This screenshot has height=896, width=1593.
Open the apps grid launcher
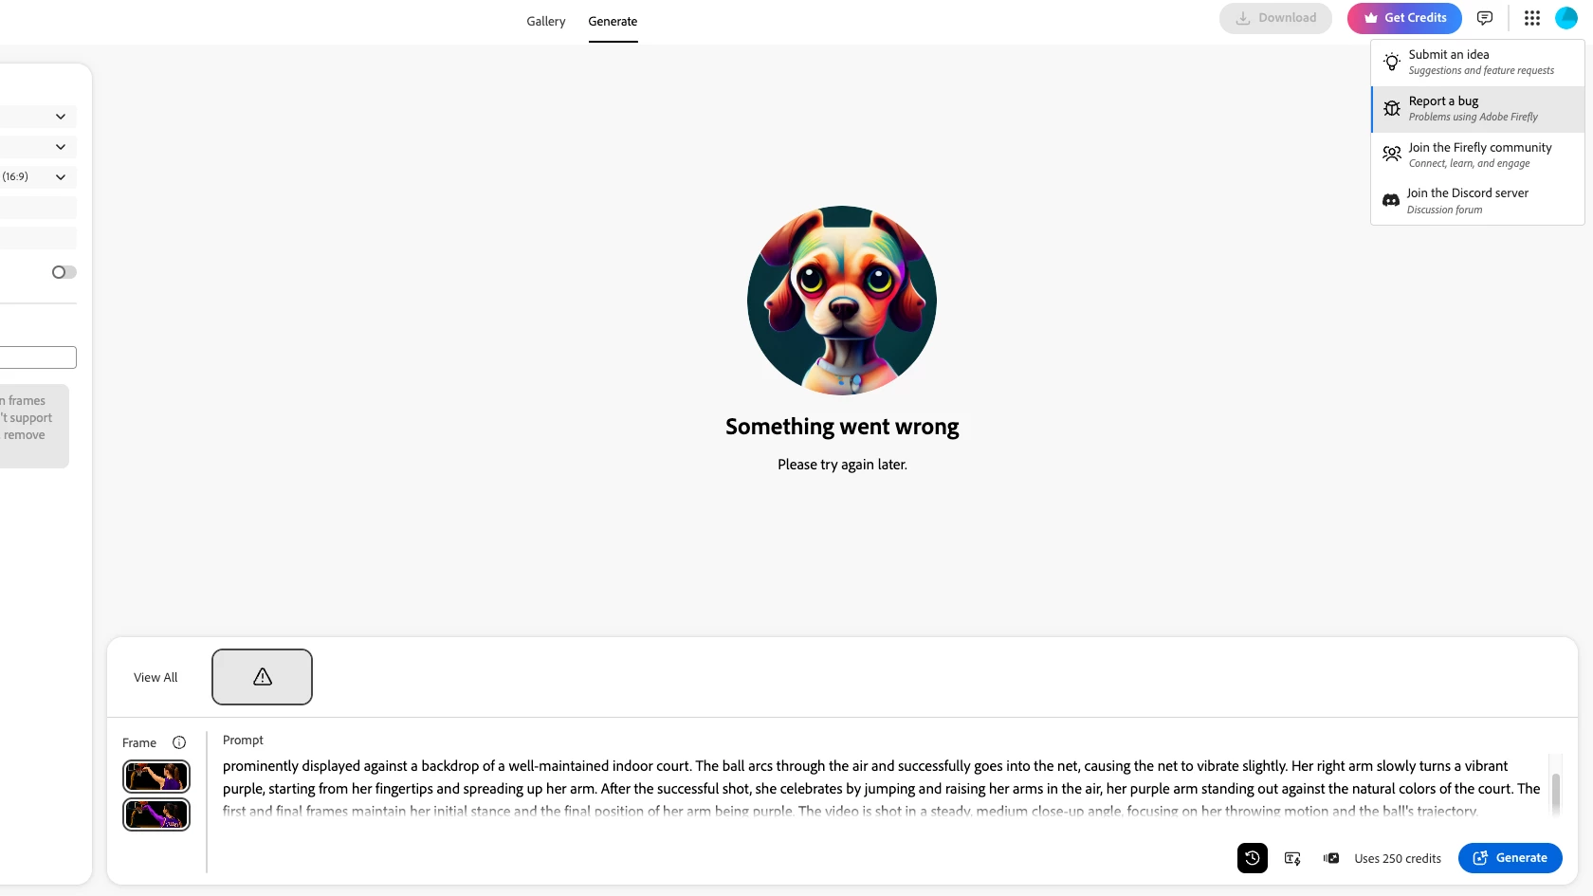click(x=1532, y=18)
